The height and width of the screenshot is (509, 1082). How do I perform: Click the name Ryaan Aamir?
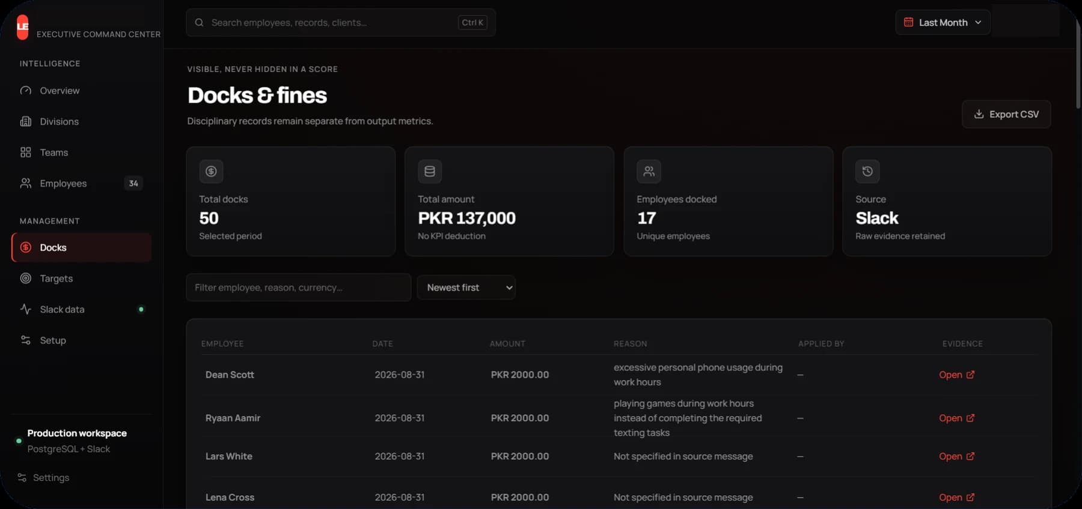tap(233, 418)
